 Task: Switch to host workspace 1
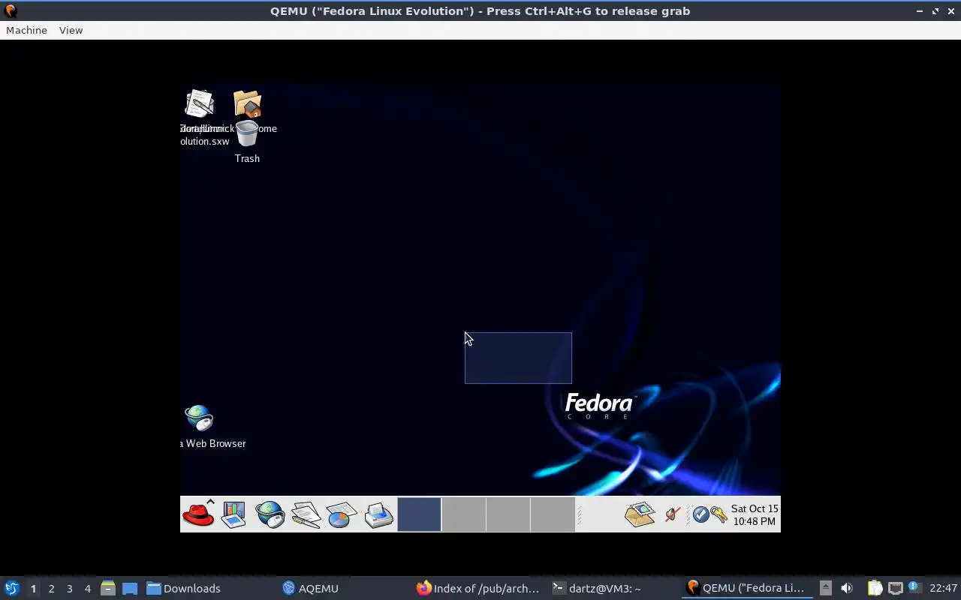pyautogui.click(x=33, y=589)
